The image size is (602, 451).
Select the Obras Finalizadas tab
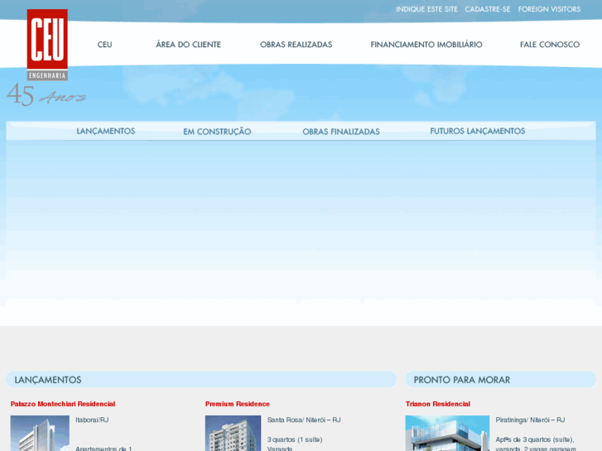click(x=340, y=132)
